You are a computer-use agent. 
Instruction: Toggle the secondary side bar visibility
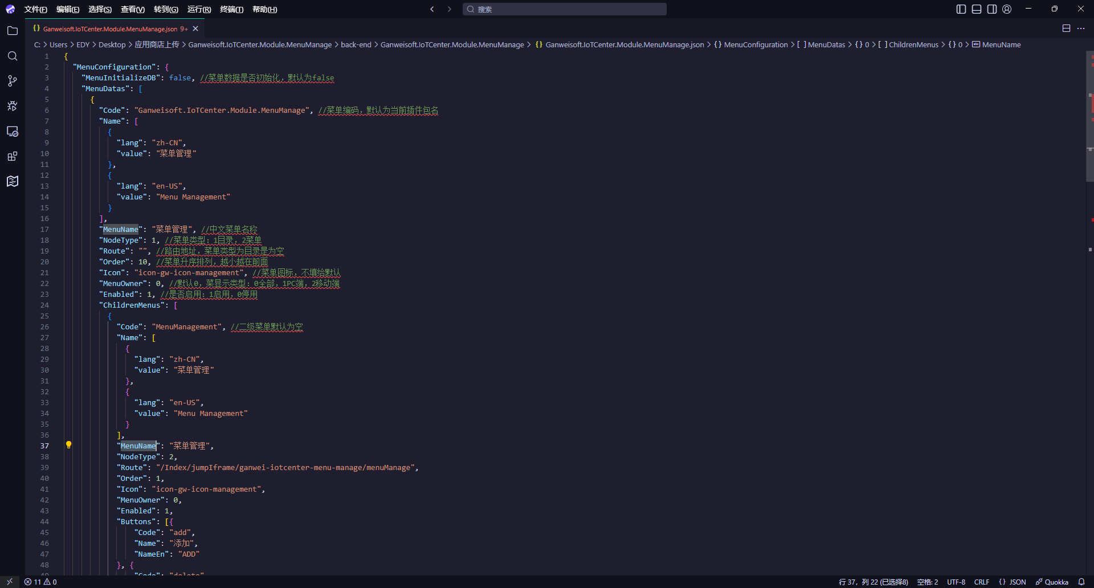992,9
